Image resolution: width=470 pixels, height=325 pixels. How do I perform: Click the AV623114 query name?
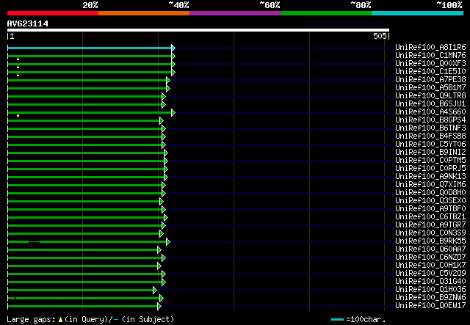click(28, 23)
